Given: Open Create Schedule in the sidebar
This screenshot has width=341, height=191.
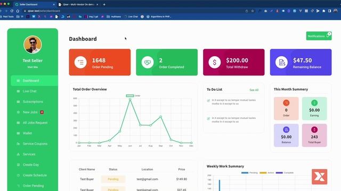Looking at the screenshot, I should (x=34, y=175).
